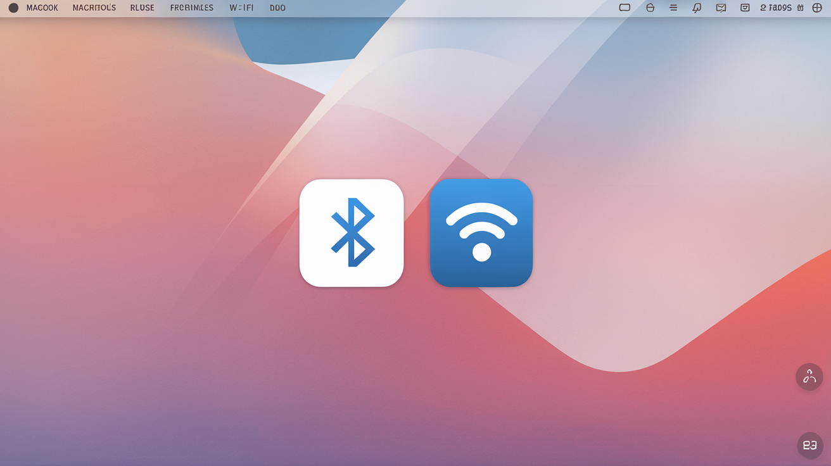Click the round '83' button at bottom right

click(x=809, y=445)
